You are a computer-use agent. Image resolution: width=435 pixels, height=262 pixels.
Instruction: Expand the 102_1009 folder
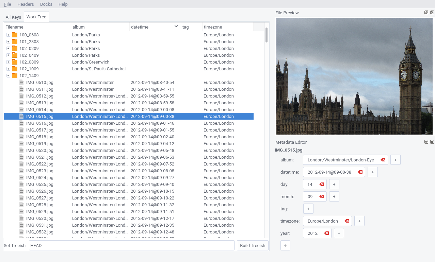(x=8, y=69)
